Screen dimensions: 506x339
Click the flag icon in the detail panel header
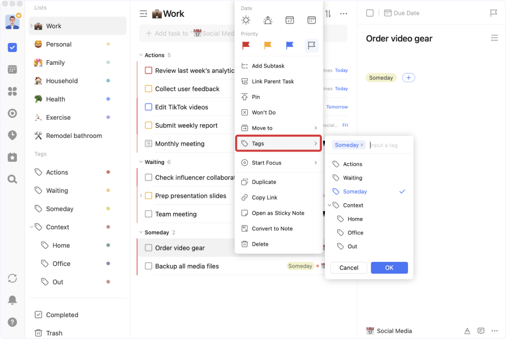point(493,13)
